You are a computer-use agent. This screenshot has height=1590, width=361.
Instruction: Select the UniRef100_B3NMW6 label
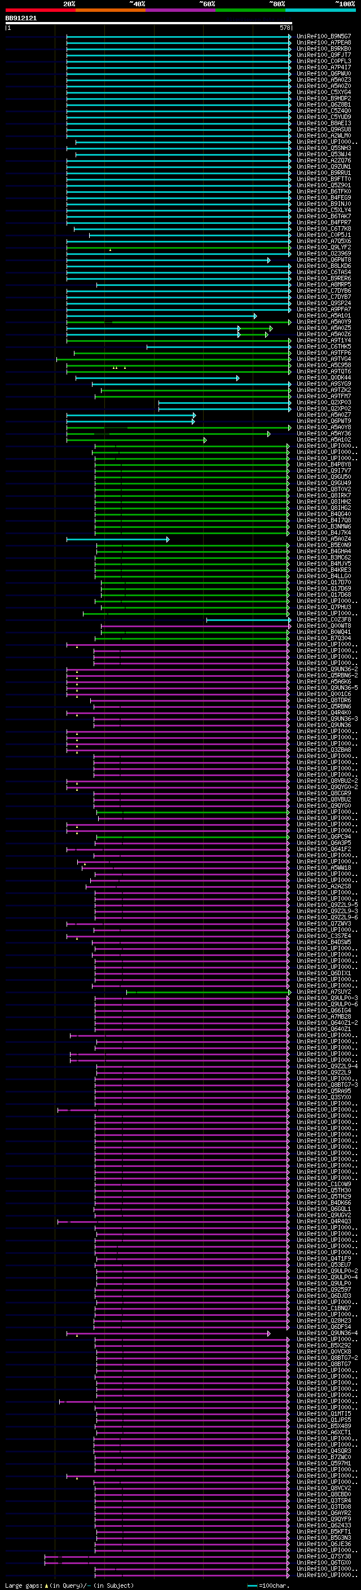[324, 526]
